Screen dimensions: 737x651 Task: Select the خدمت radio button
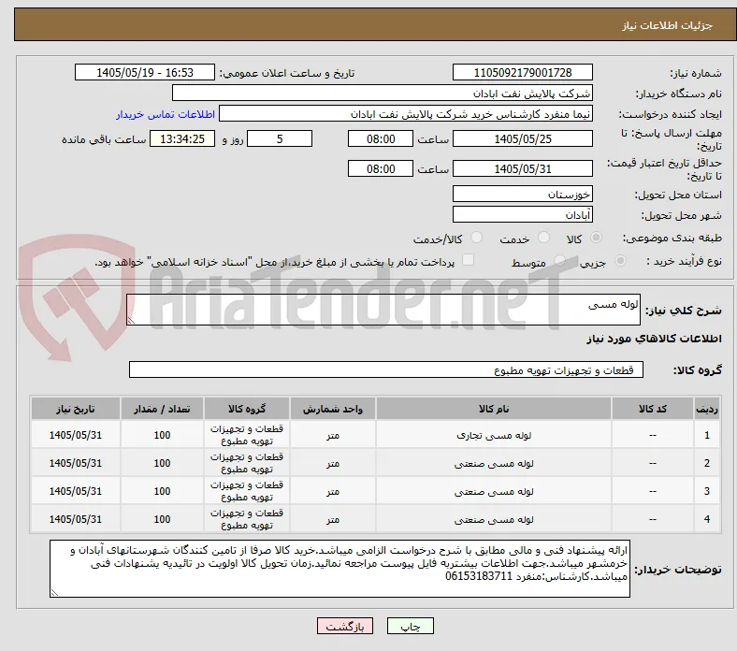pyautogui.click(x=543, y=238)
